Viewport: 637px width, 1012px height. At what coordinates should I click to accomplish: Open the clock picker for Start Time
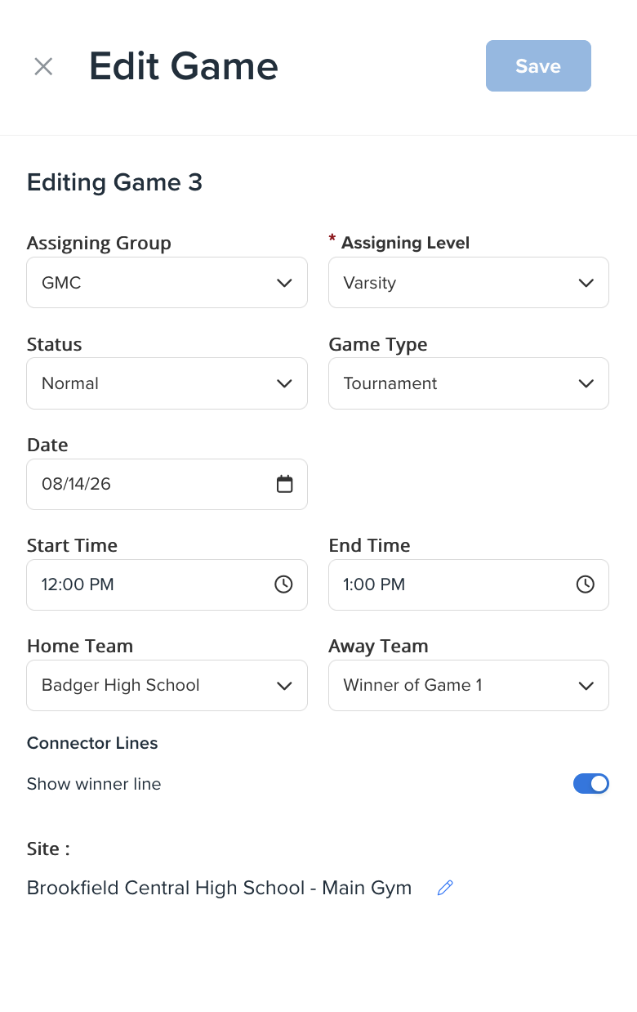pyautogui.click(x=283, y=584)
